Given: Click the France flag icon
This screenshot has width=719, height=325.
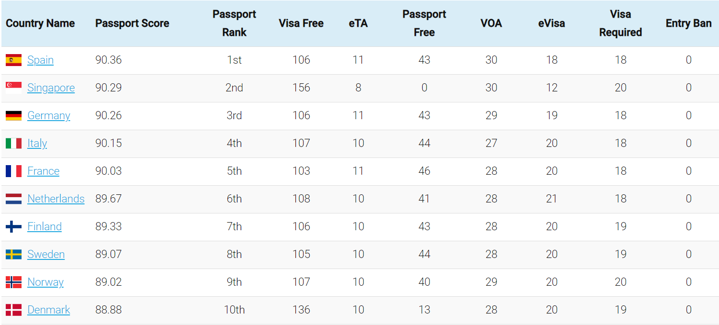Looking at the screenshot, I should pos(13,171).
